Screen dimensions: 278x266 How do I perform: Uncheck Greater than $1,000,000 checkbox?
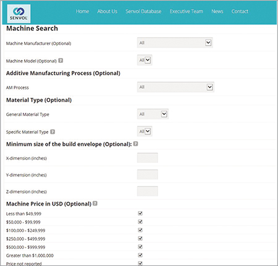140,255
